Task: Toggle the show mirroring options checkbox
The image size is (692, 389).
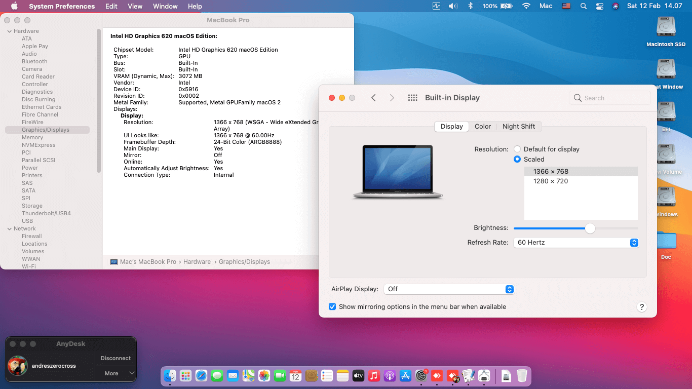Action: point(332,306)
